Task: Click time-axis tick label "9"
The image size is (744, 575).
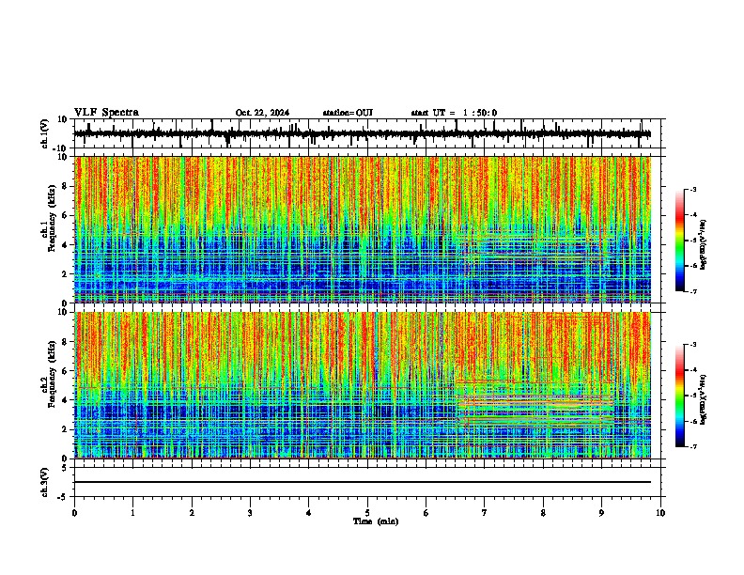Action: (601, 513)
